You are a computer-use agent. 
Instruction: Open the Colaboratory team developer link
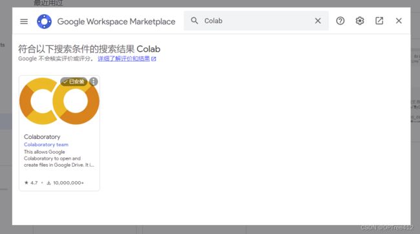(x=46, y=145)
